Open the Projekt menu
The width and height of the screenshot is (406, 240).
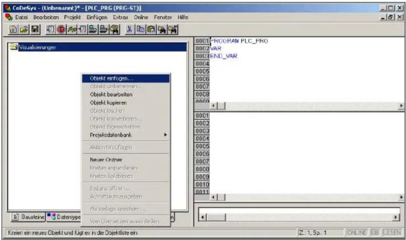point(73,17)
